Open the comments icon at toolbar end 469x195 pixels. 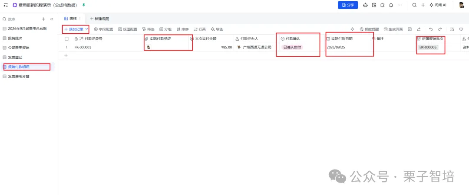[x=461, y=29]
